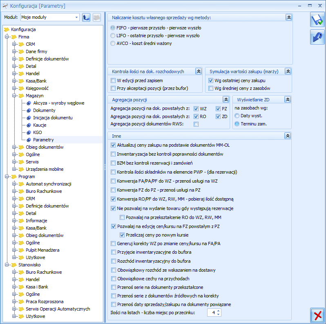This screenshot has height=324, width=326.
Task: Enable Inwentaryzacja bez kontroli poprawności dokumentów
Action: tap(113, 154)
